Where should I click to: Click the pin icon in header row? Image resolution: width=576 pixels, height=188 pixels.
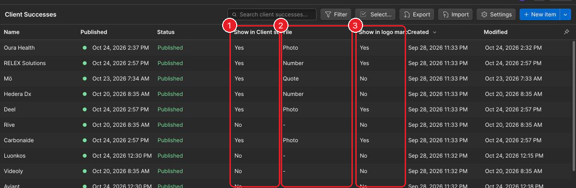566,32
